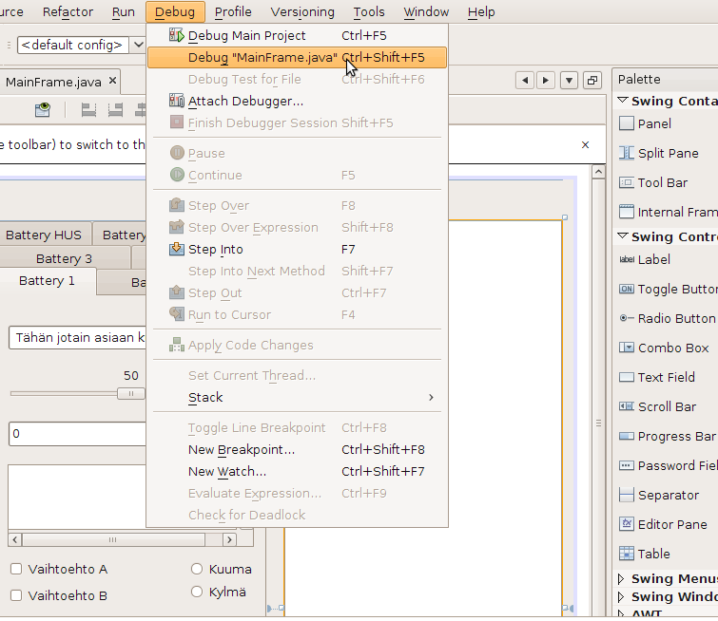Click horizontal scrollbar right arrow
The width and height of the screenshot is (718, 621).
pos(229,540)
